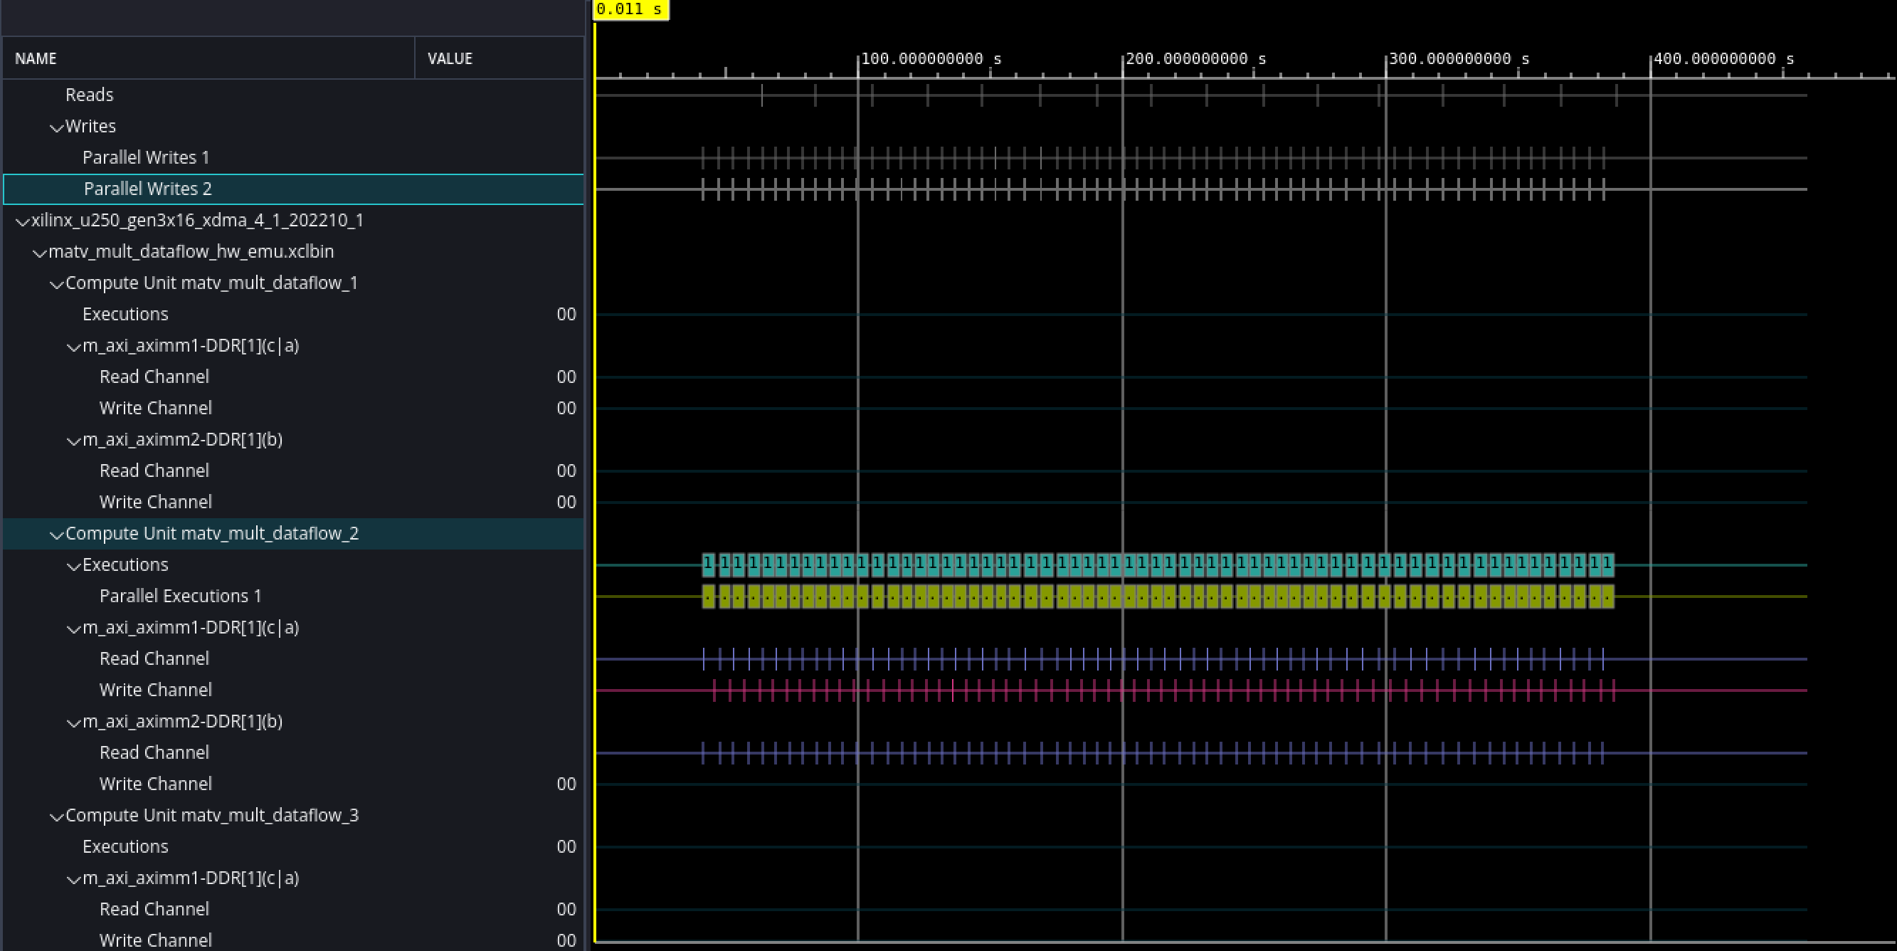Collapse m_axi_aximm1-DDR[1](c|a) under dataflow_1
Image resolution: width=1897 pixels, height=951 pixels.
click(73, 347)
